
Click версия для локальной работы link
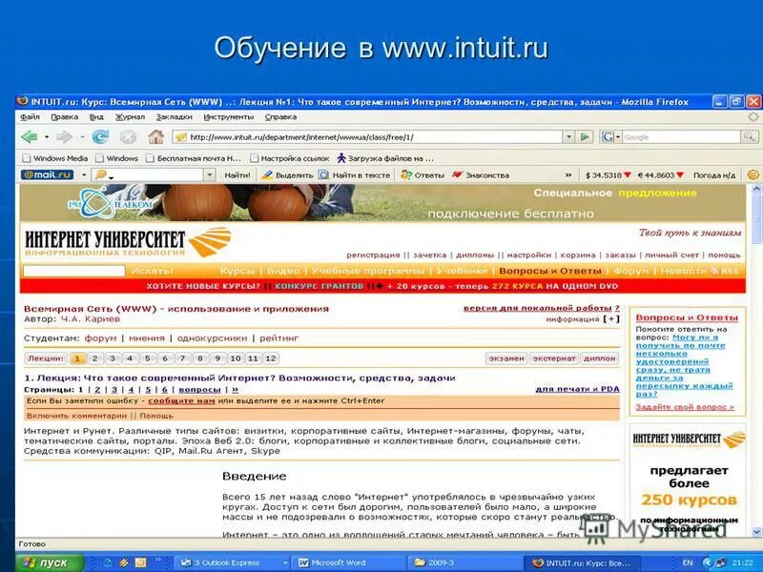click(x=538, y=310)
